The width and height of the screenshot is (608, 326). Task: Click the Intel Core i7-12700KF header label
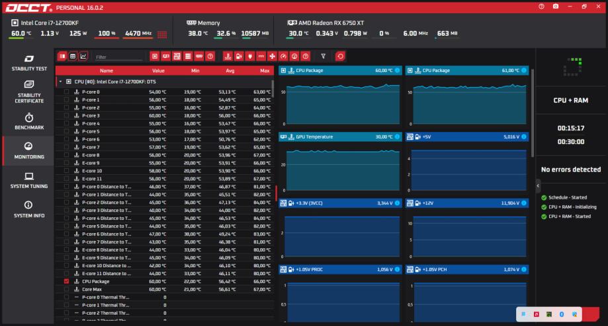point(50,23)
